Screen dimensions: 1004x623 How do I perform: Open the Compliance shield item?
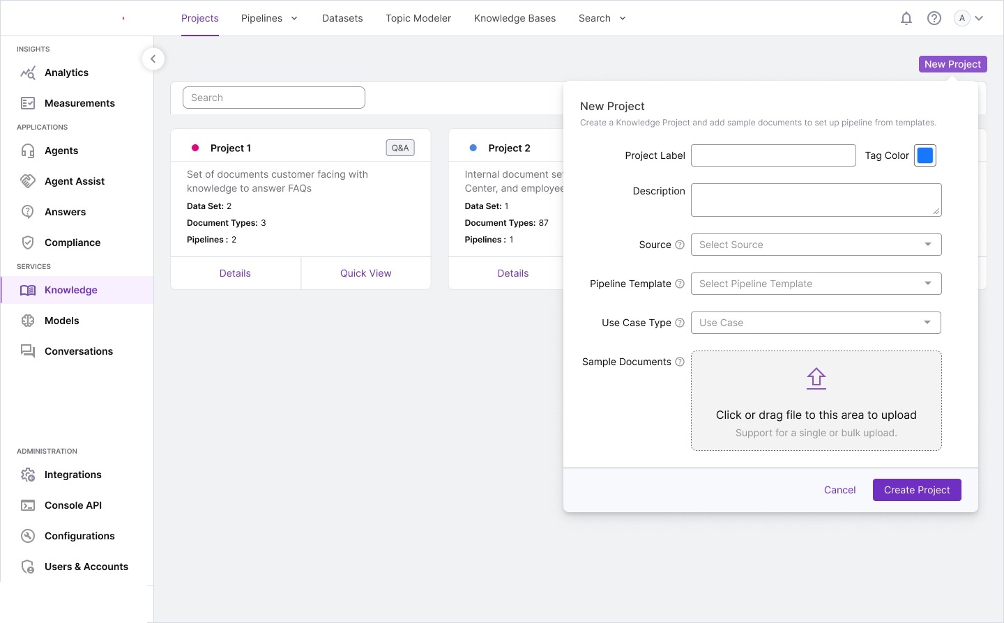click(x=72, y=243)
